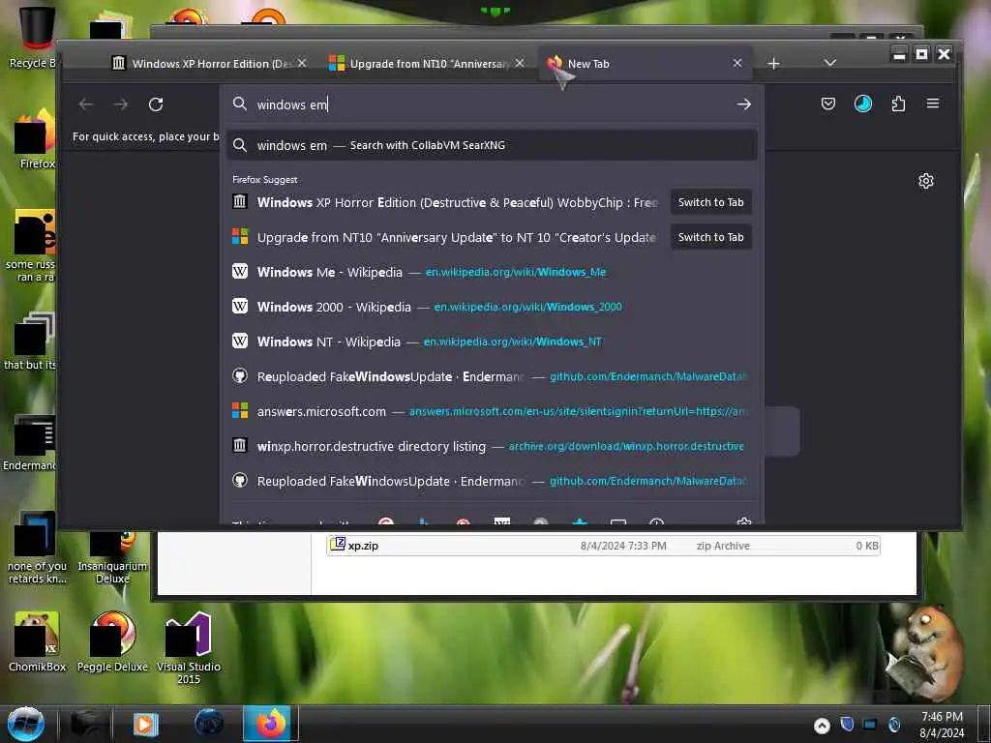Go back using the Firefox back arrow

coord(86,104)
